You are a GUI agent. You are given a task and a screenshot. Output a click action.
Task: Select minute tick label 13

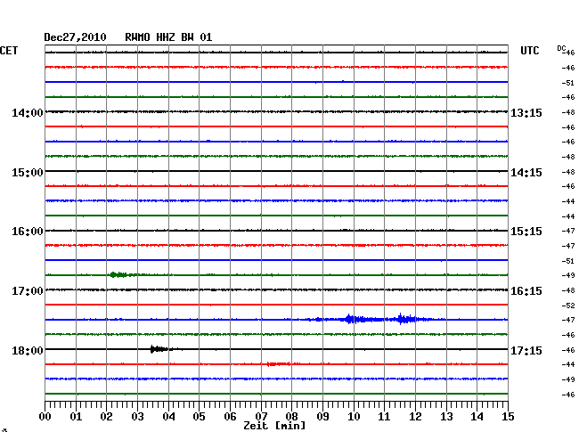[446, 417]
